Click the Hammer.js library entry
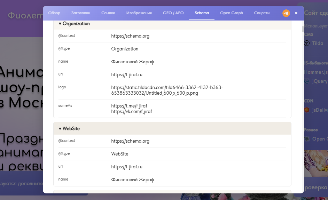 (316, 72)
